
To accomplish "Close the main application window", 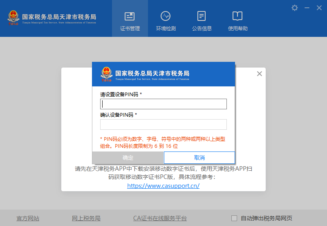I will [x=319, y=8].
